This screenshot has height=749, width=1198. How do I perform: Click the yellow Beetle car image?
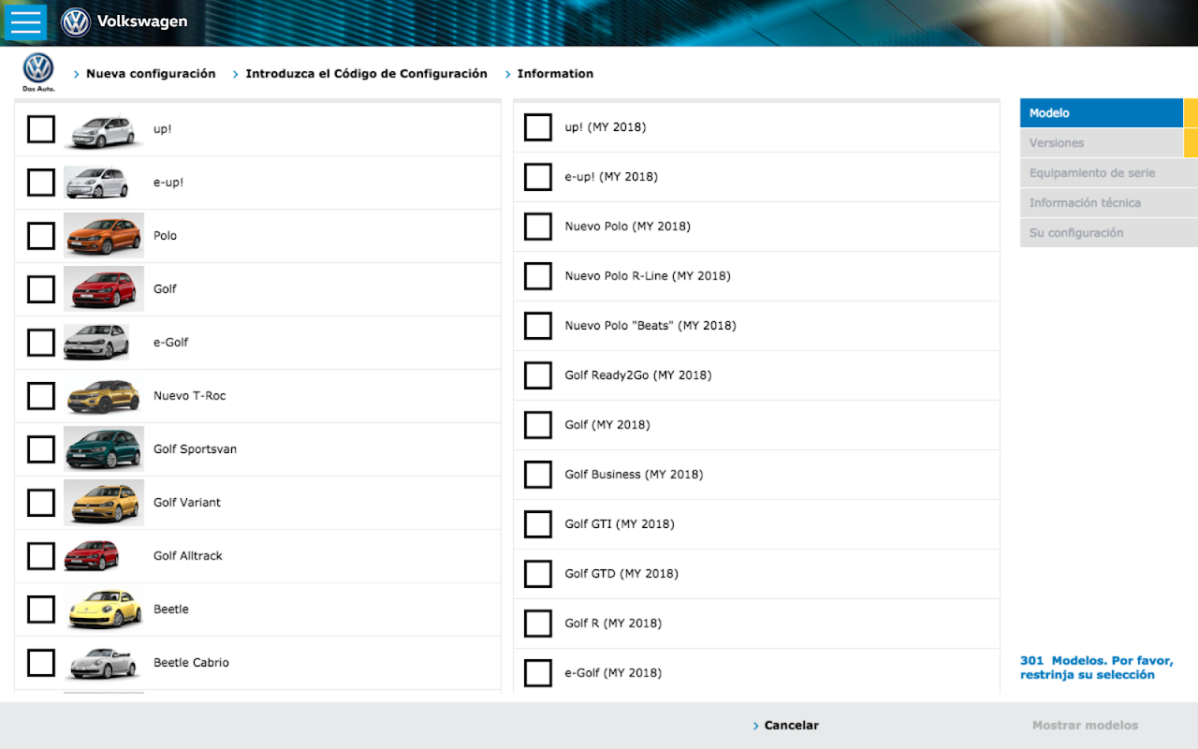(103, 609)
